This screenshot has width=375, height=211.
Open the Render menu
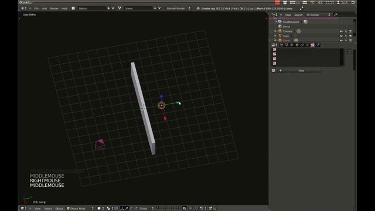pos(54,8)
